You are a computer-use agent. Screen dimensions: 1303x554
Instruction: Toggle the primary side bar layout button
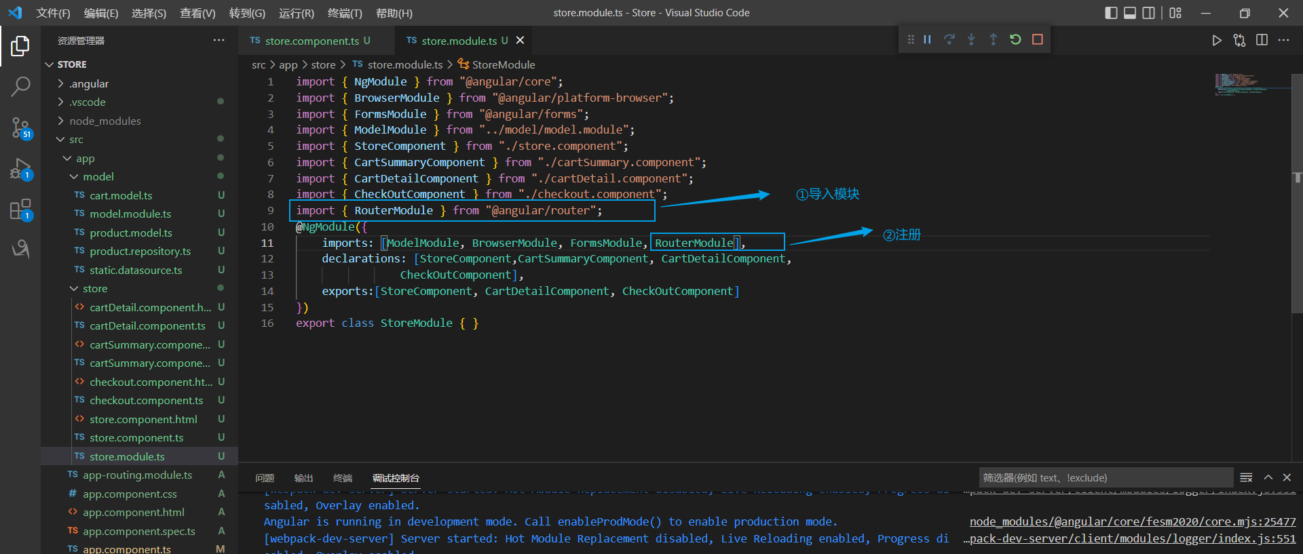tap(1111, 13)
